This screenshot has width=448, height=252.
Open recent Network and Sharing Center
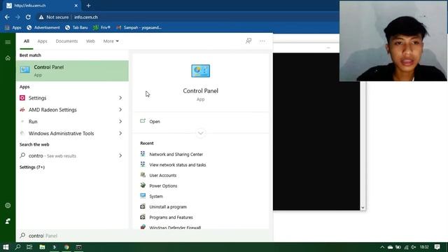176,154
